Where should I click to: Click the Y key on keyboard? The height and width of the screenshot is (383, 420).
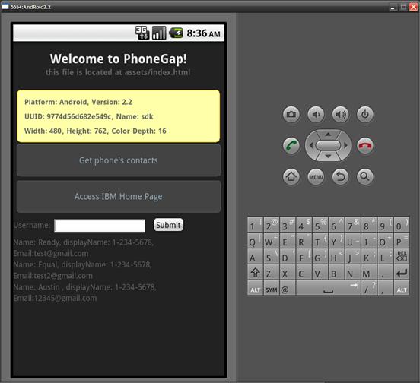(336, 240)
